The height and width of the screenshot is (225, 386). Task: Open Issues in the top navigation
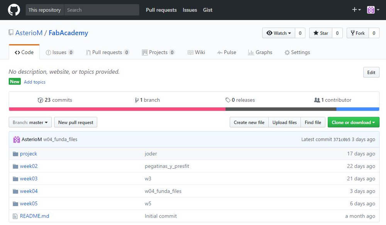tap(190, 10)
